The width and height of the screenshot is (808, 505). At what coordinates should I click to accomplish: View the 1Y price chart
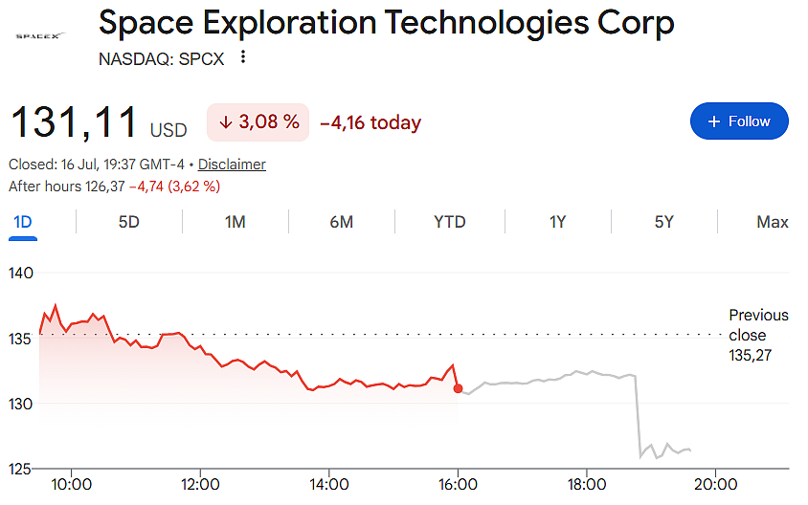coord(557,222)
